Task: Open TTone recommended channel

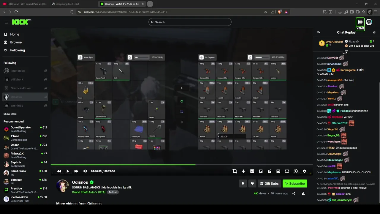Action: click(x=25, y=138)
